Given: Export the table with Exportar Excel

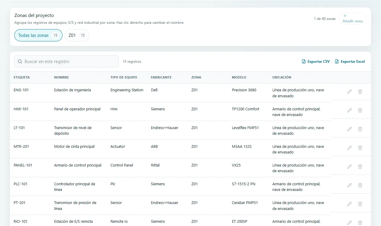Looking at the screenshot, I should pyautogui.click(x=350, y=62).
